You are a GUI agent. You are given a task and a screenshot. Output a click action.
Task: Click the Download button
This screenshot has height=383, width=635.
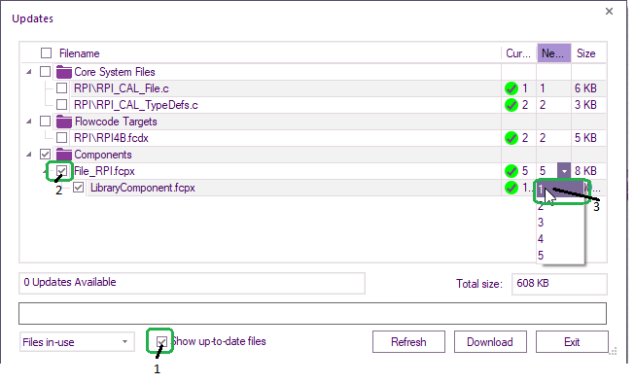(490, 342)
